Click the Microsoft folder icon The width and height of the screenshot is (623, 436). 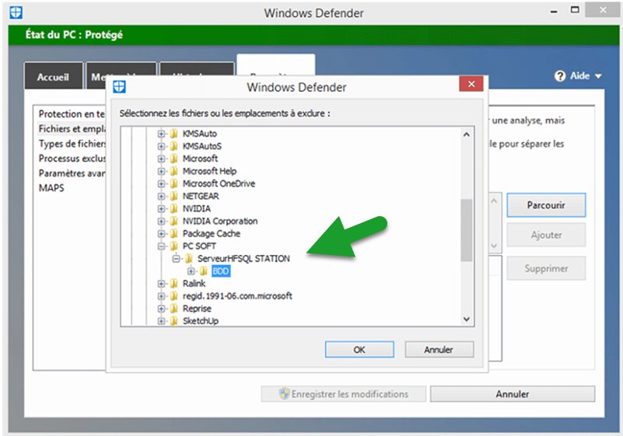pos(174,159)
